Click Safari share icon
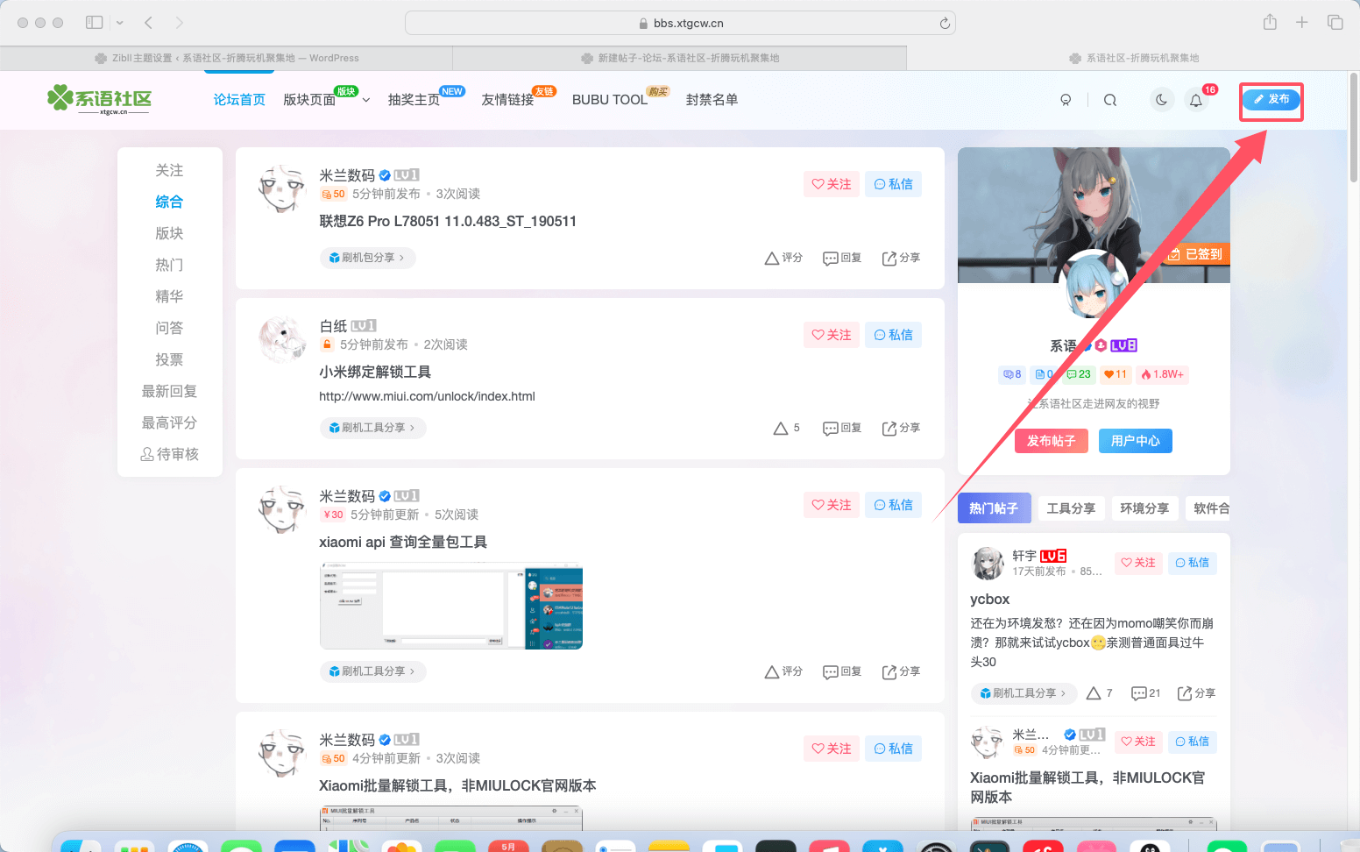This screenshot has height=852, width=1360. tap(1270, 23)
